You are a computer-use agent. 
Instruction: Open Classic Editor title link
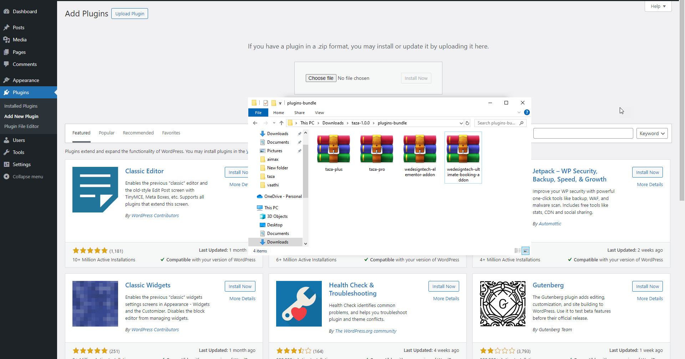tap(144, 171)
